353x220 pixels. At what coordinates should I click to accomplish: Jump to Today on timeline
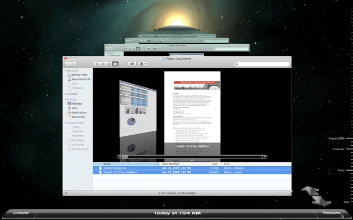[341, 170]
